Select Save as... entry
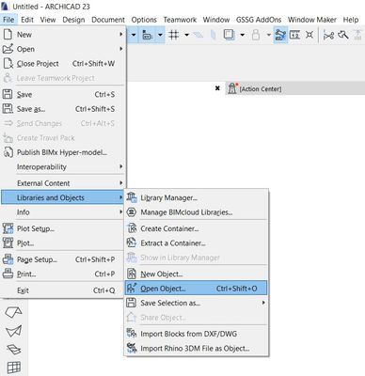The image size is (365, 376). (x=63, y=109)
